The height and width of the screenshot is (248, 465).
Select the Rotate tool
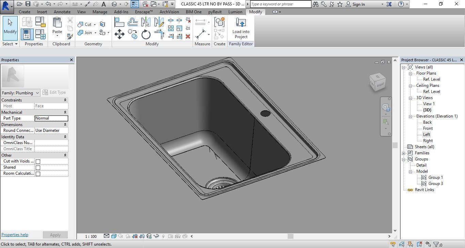point(146,34)
